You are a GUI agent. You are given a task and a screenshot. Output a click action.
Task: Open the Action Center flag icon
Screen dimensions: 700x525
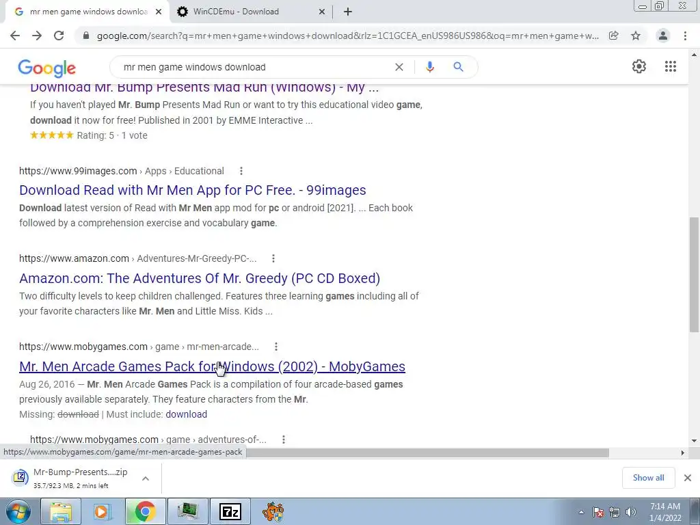[x=598, y=512]
